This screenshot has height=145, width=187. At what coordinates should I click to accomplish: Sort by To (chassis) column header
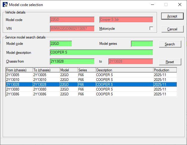(46, 70)
